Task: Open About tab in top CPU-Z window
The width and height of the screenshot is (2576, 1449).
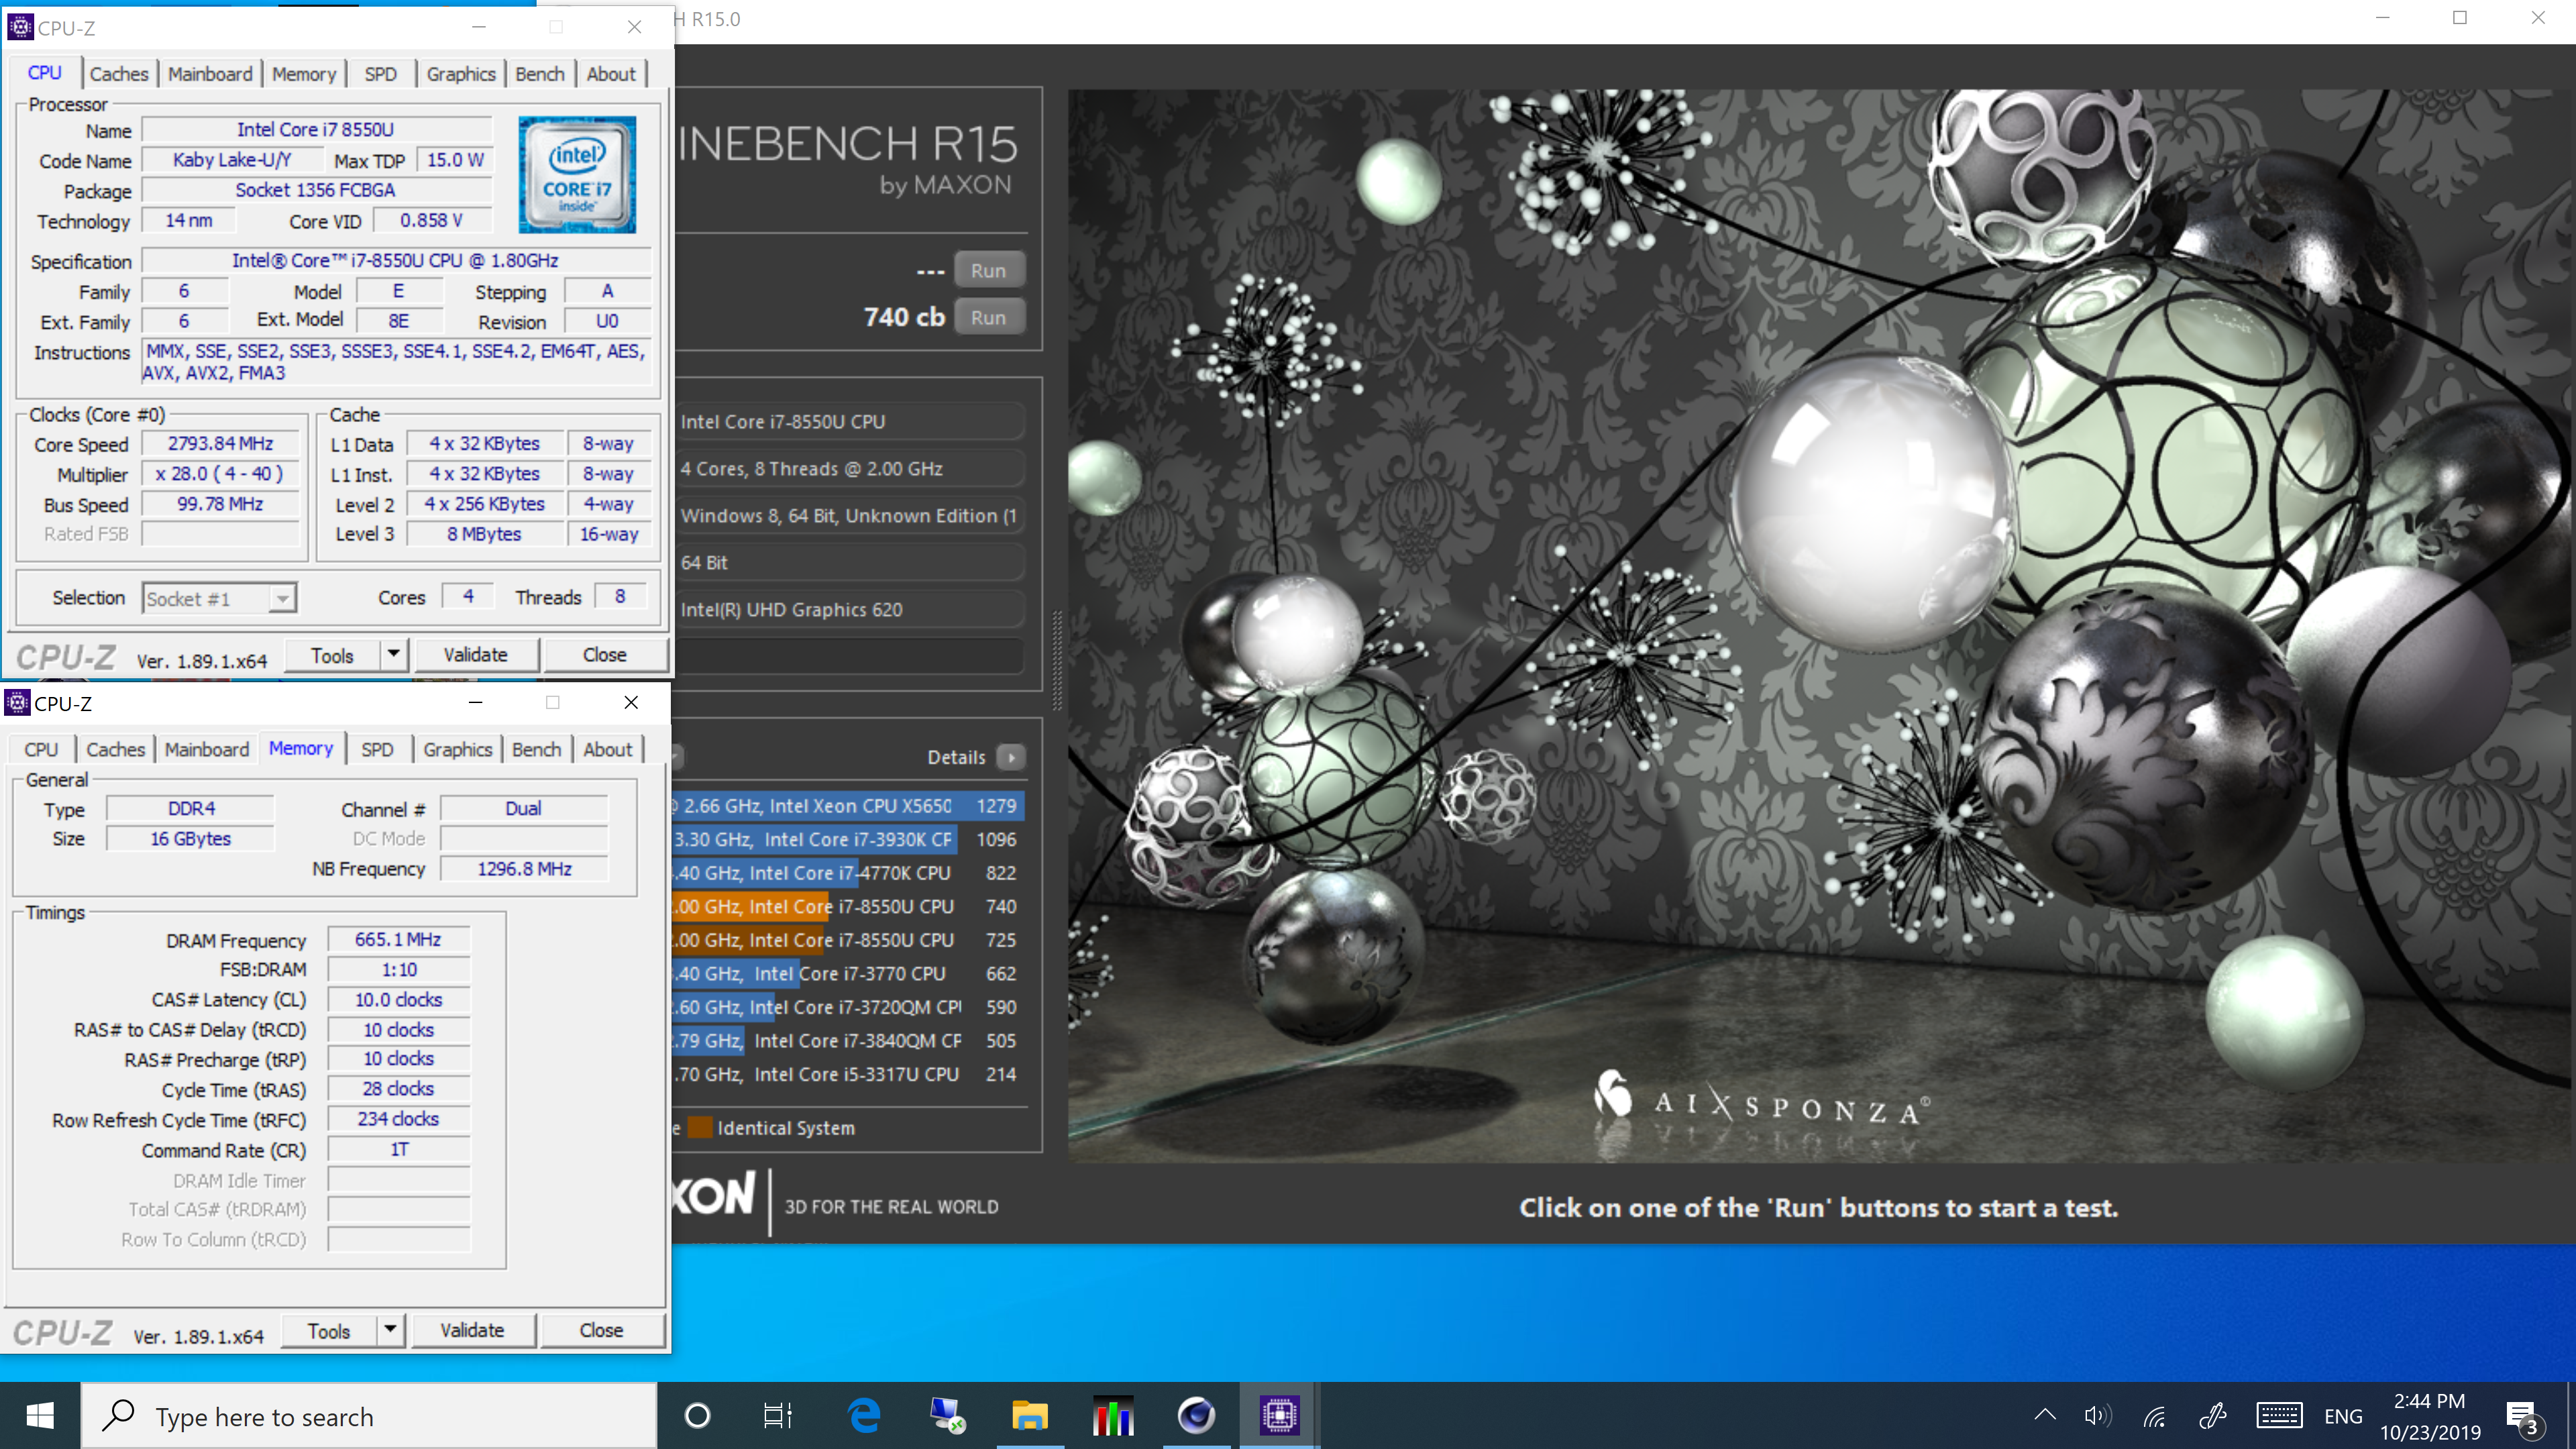Action: 611,74
